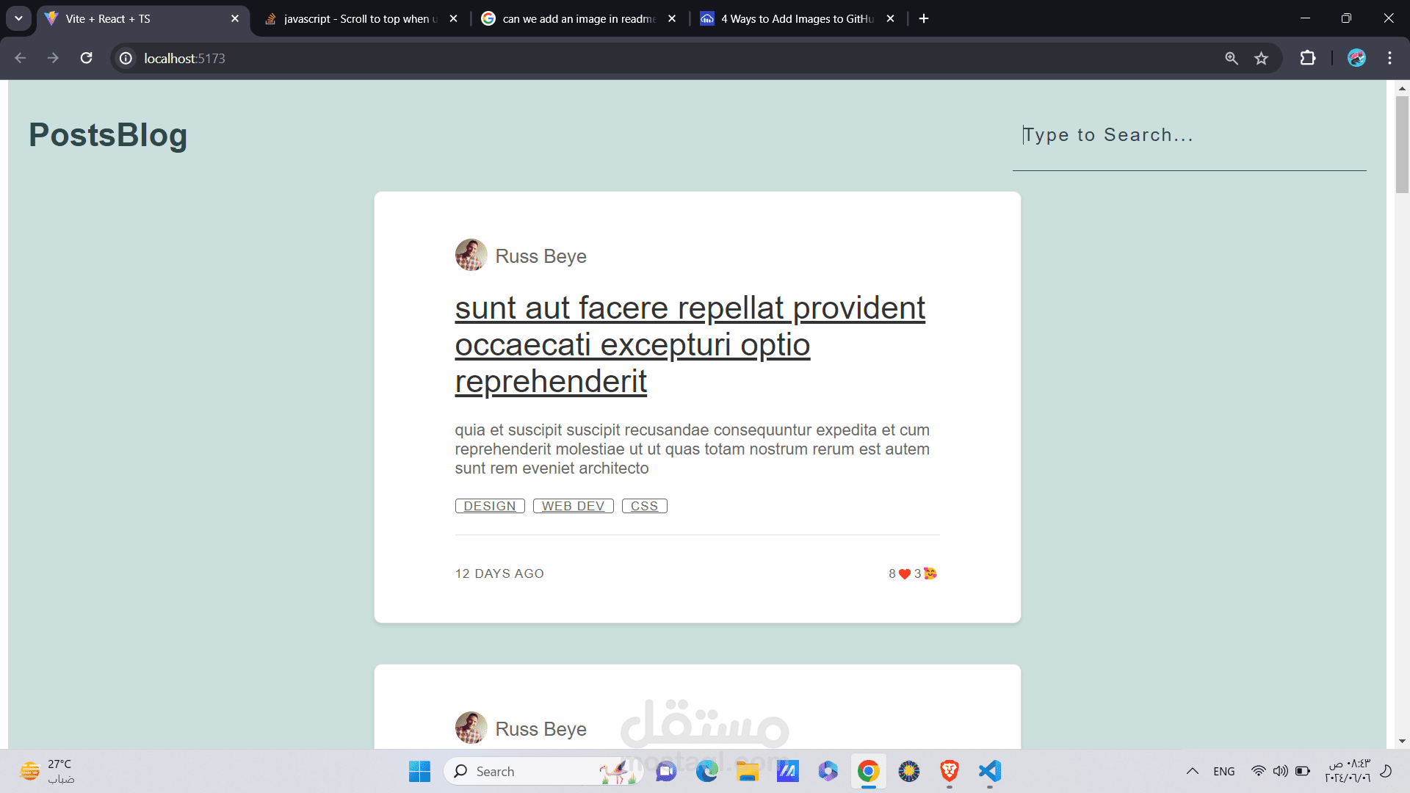This screenshot has height=793, width=1410.
Task: Select the DESIGN tag
Action: 490,506
